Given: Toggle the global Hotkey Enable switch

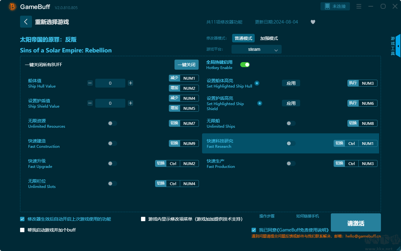Looking at the screenshot, I should pyautogui.click(x=245, y=65).
